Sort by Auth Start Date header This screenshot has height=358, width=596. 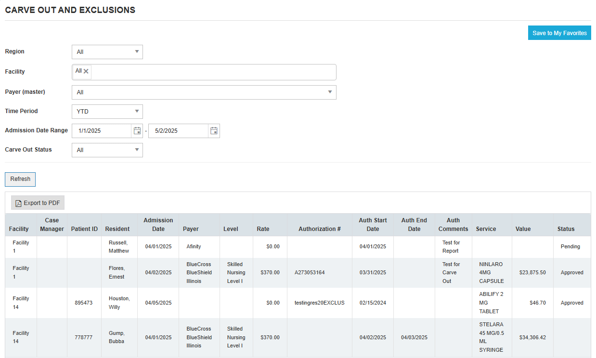point(373,225)
